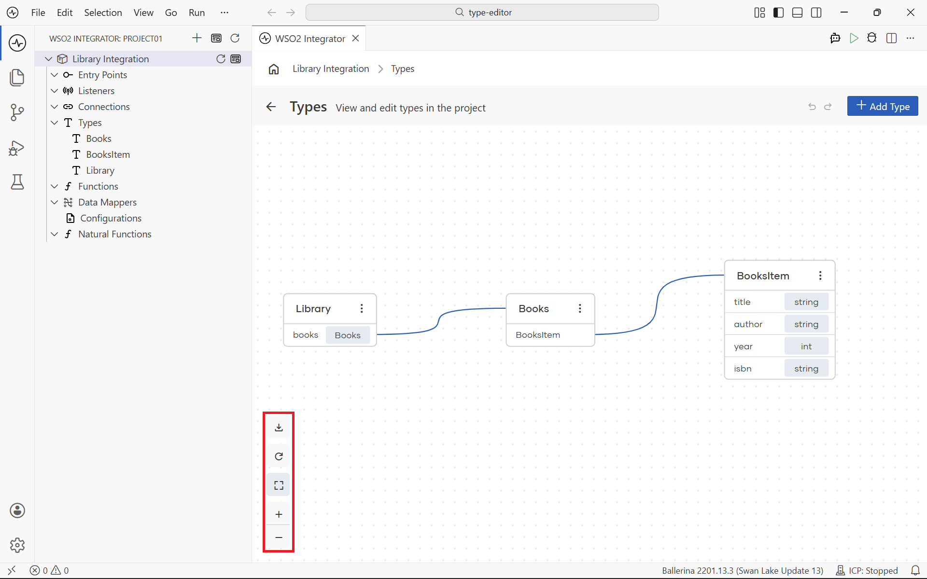Toggle Secondary Side Bar layout icon

tap(816, 13)
